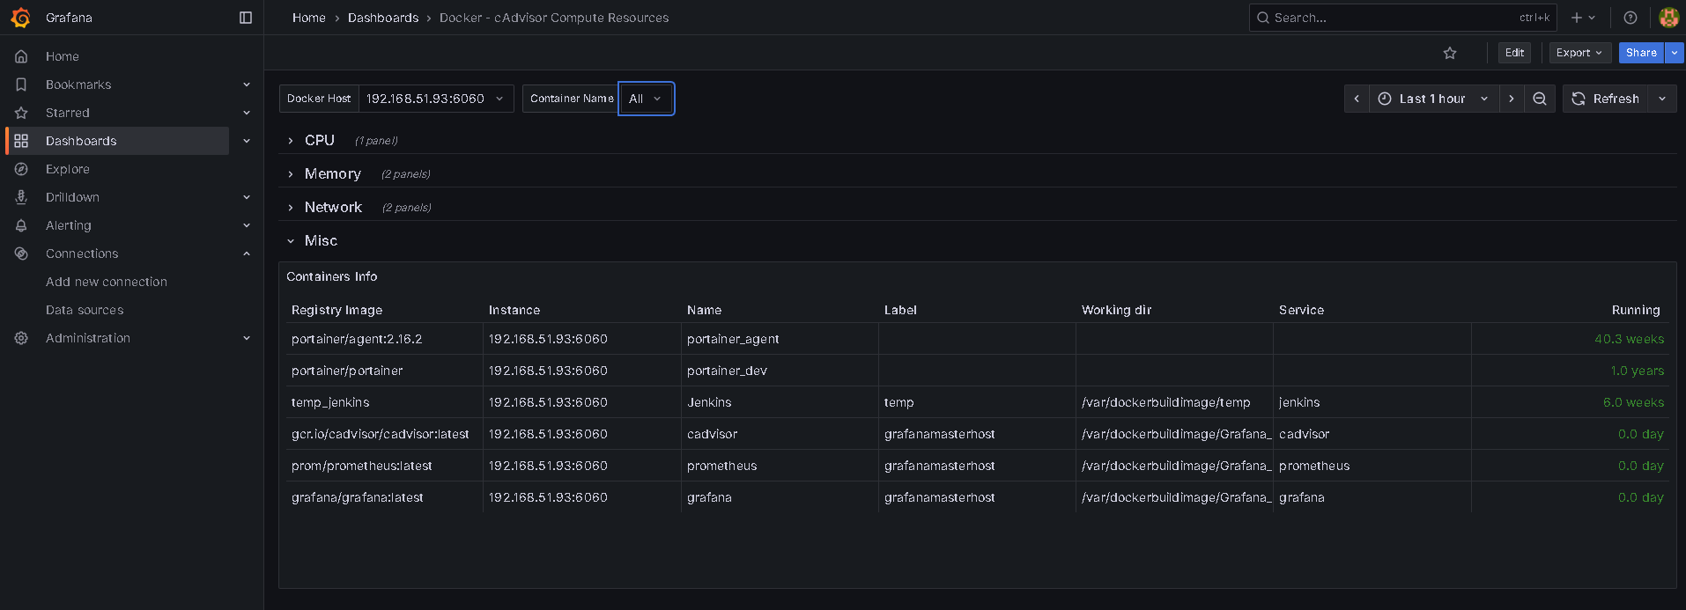Expand the Dashboards sidebar section chevron
The width and height of the screenshot is (1686, 610).
(x=247, y=141)
